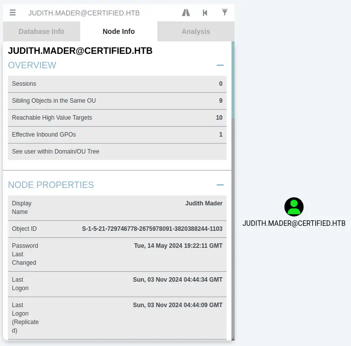Open the edge filter funnel icon

225,12
